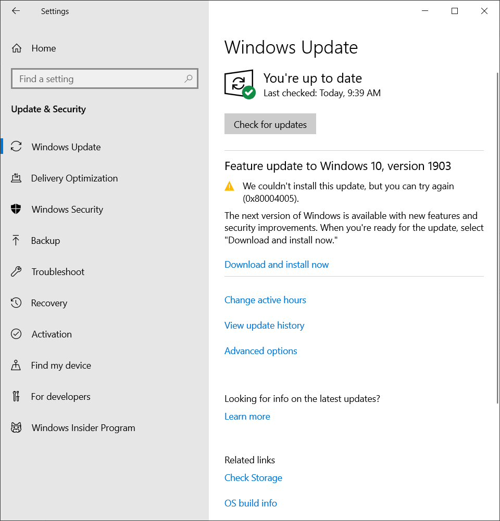Viewport: 500px width, 521px height.
Task: Go to Windows Security page
Action: pyautogui.click(x=105, y=210)
